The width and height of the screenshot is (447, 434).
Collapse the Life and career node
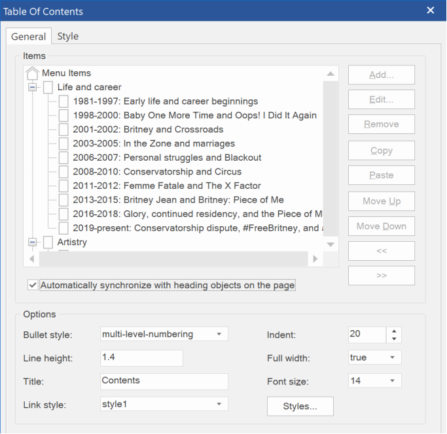(33, 87)
